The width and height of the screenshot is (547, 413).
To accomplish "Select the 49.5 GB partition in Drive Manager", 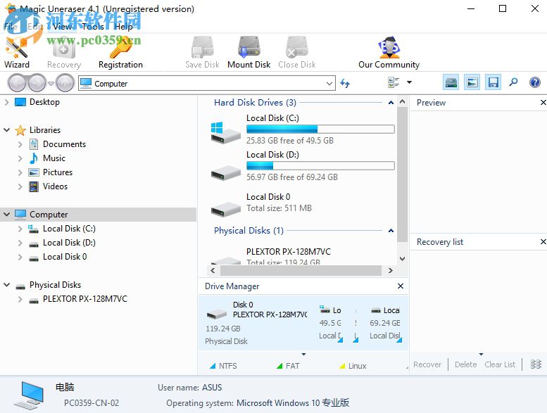I will pyautogui.click(x=331, y=323).
